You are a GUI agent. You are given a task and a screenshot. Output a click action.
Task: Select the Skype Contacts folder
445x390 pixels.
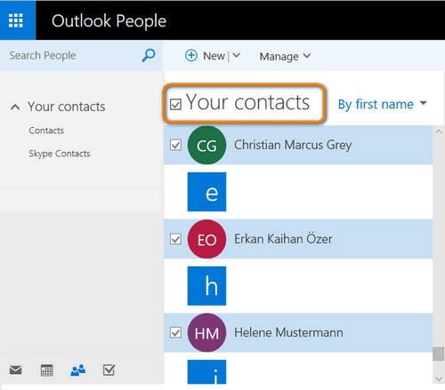60,154
